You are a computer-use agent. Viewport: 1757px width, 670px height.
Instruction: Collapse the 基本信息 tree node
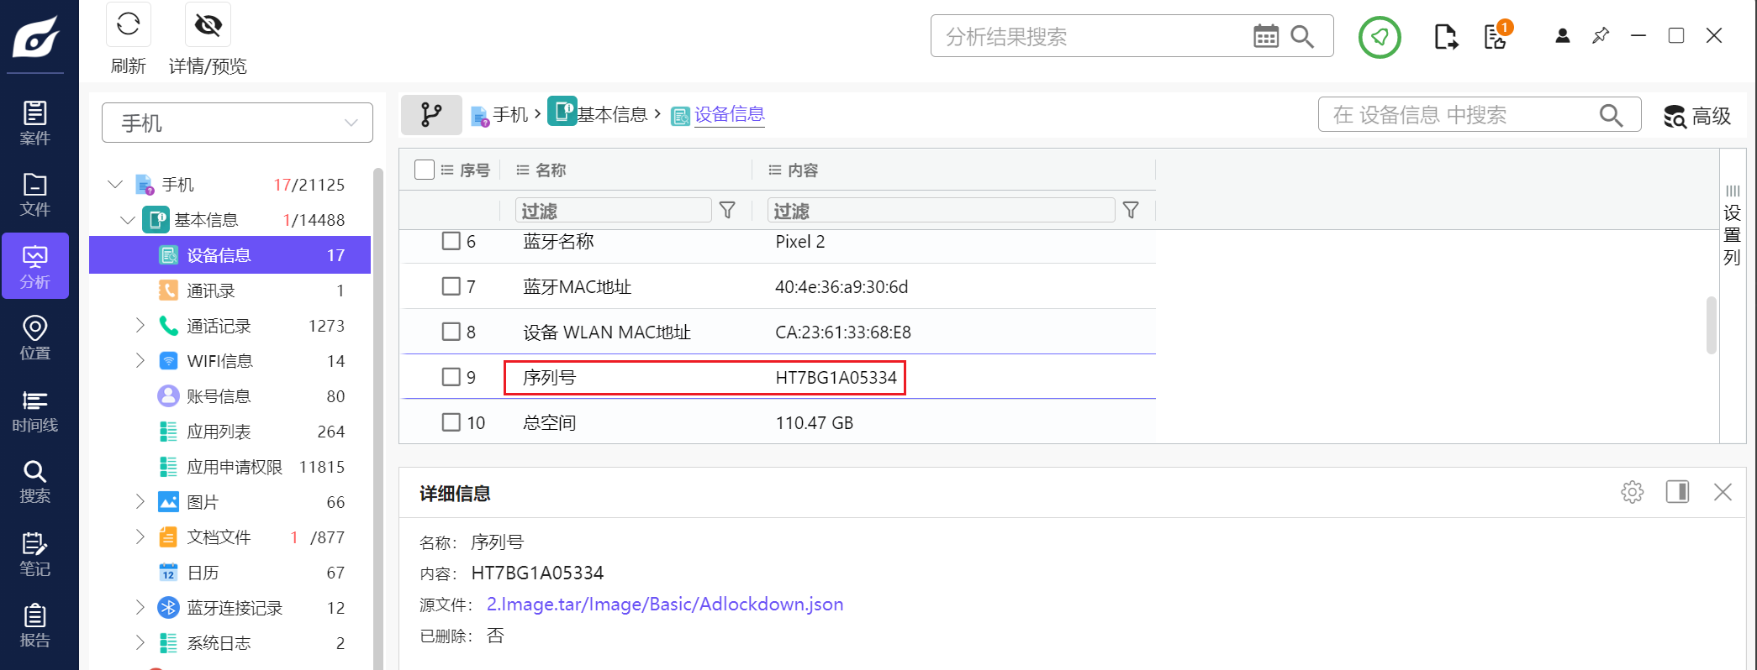128,220
